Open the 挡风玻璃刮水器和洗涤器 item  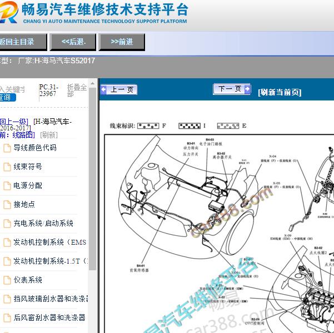[51, 299]
